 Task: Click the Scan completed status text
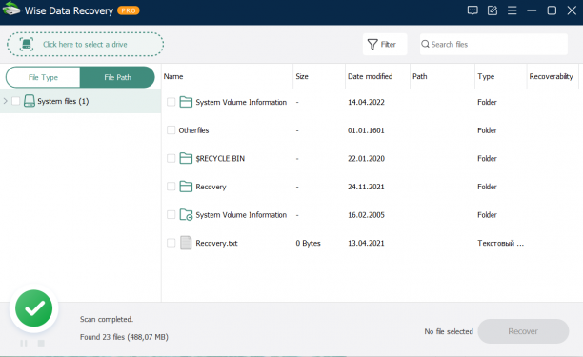point(107,319)
